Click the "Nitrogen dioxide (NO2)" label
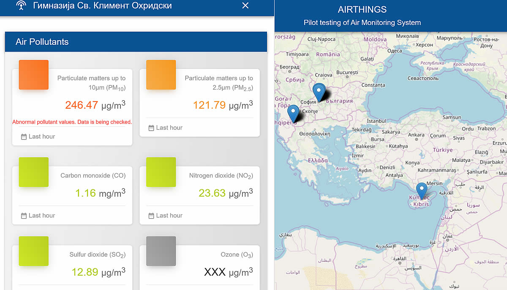The width and height of the screenshot is (507, 290). click(221, 176)
